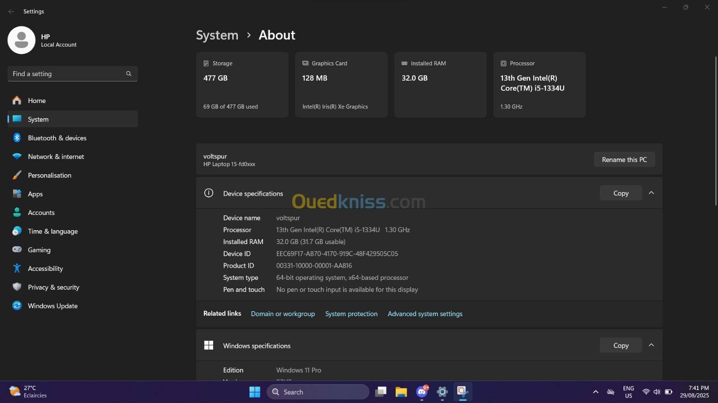718x403 pixels.
Task: Open Apps settings
Action: click(x=73, y=194)
